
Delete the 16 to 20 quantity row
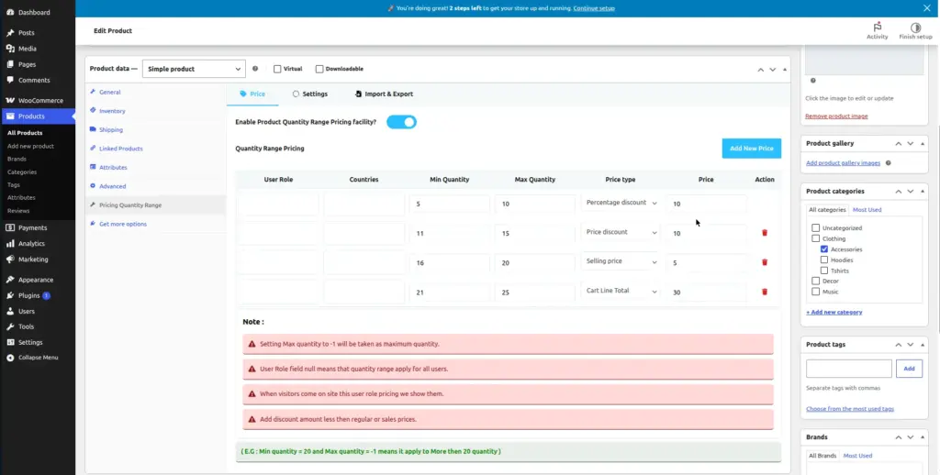(765, 261)
